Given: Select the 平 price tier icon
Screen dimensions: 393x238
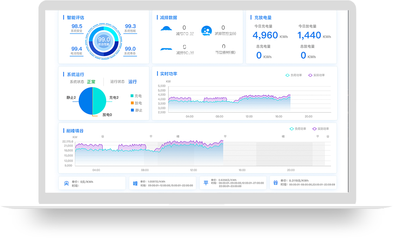Looking at the screenshot, I should pyautogui.click(x=206, y=183).
